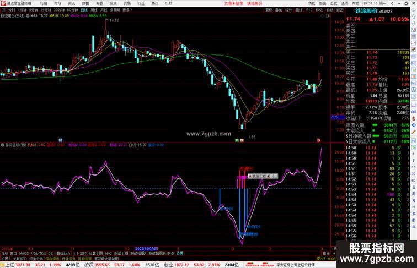Select the 主力监控 indicator tab
This screenshot has width=417, height=268.
[79, 254]
